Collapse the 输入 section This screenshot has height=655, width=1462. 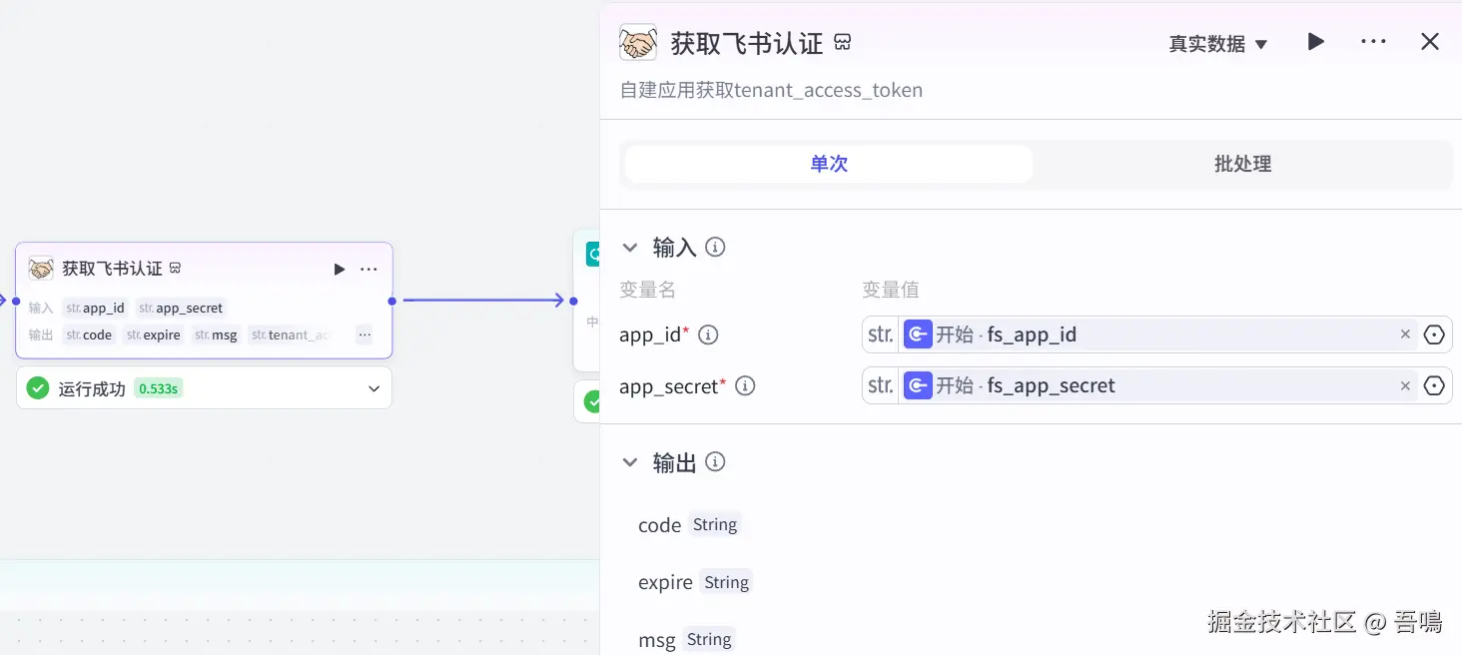[630, 247]
